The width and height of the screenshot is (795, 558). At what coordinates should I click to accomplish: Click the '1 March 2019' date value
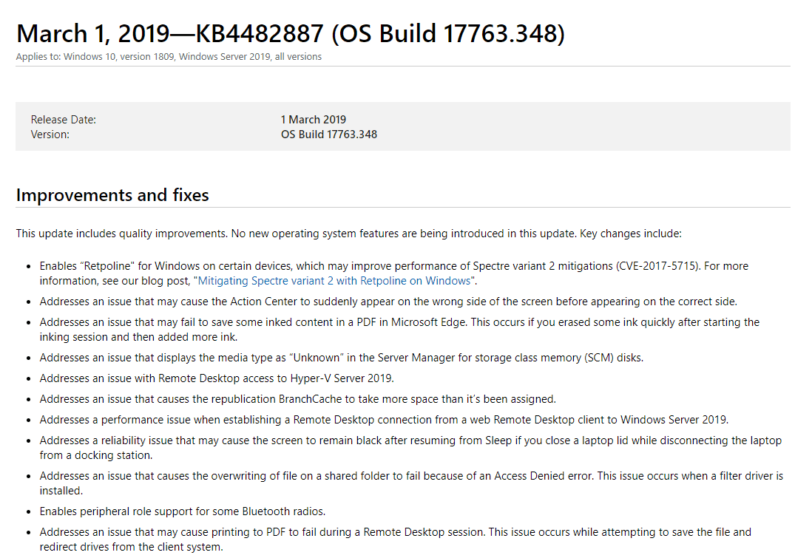[313, 120]
